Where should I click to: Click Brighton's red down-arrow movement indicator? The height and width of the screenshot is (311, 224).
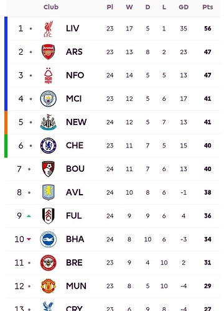(x=29, y=239)
